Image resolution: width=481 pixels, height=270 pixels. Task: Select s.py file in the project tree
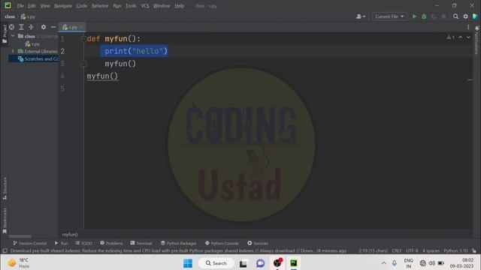click(x=33, y=43)
